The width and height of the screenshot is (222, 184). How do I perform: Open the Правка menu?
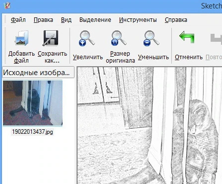(43, 20)
